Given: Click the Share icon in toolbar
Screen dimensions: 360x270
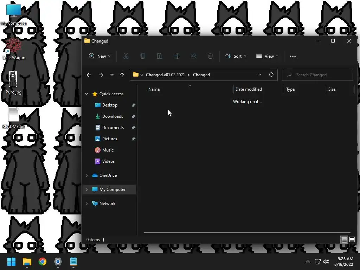Looking at the screenshot, I should click(193, 56).
